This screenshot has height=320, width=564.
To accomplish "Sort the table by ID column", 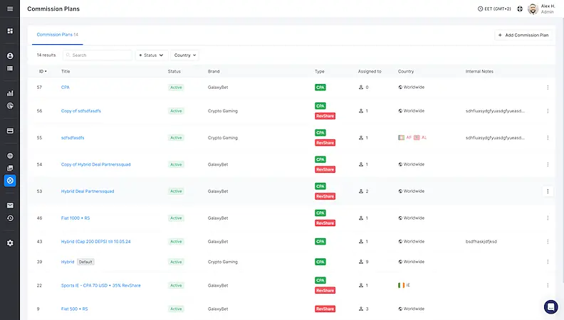I will [x=42, y=71].
